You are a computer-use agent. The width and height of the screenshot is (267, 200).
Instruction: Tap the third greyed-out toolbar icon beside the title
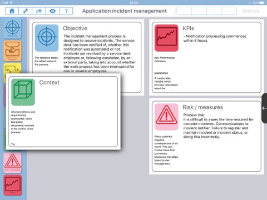point(214,11)
